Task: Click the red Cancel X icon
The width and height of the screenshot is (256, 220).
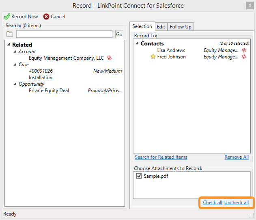Action: [x=46, y=17]
